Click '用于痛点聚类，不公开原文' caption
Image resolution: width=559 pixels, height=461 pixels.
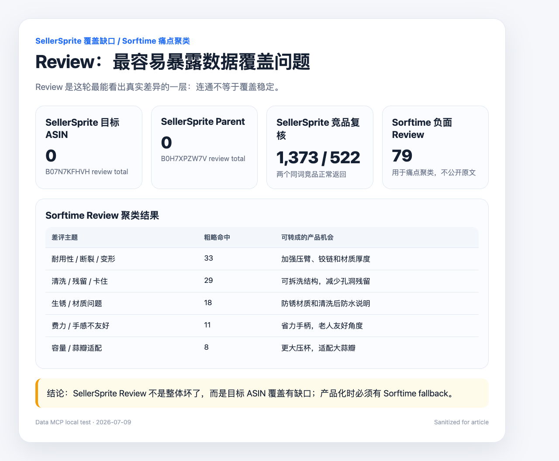click(434, 172)
